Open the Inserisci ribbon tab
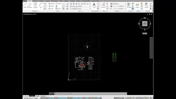Screen dimensions: 176x99 [x=35, y=1]
